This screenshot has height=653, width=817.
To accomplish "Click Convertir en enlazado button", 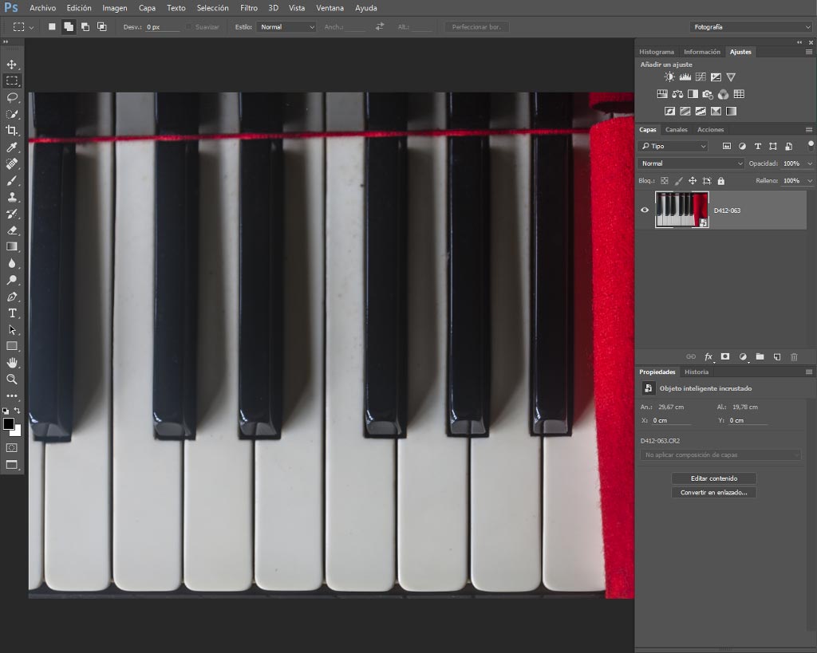I will 714,492.
